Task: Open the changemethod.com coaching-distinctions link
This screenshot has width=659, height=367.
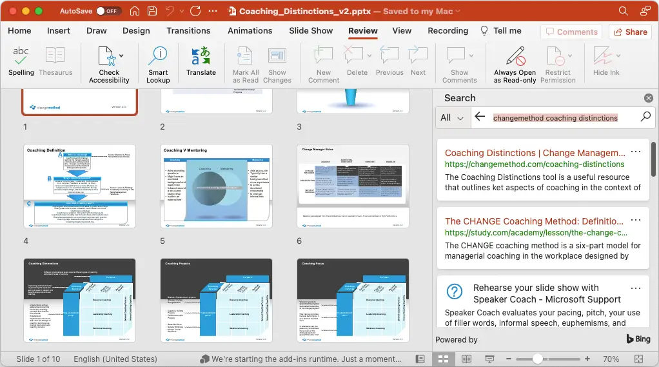Action: (x=535, y=164)
